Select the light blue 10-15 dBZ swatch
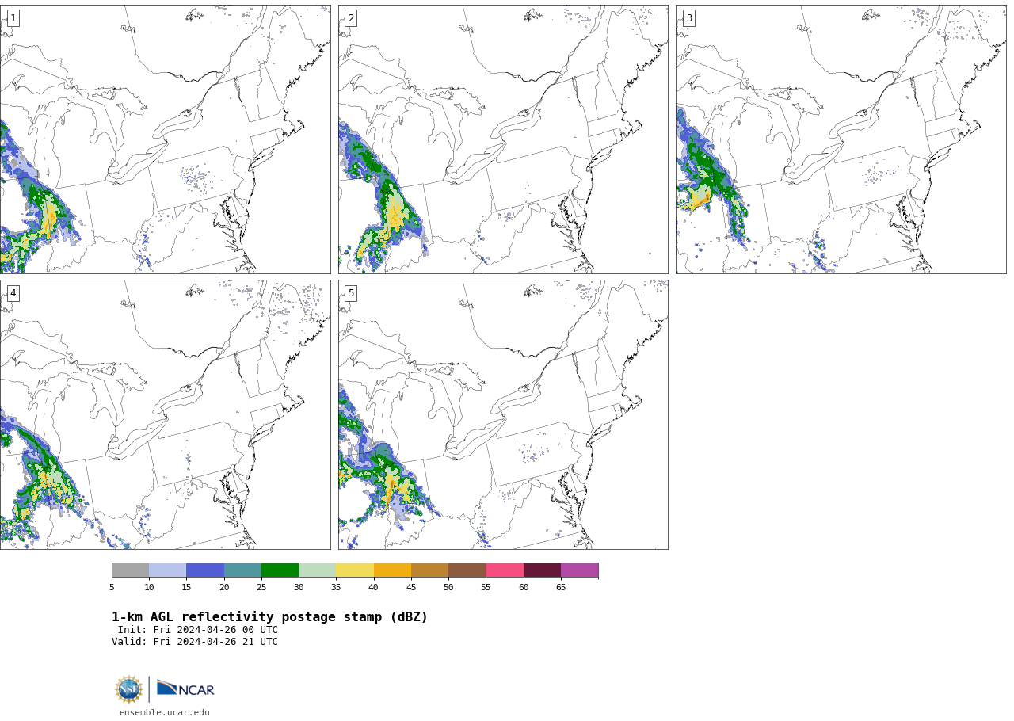Image resolution: width=1014 pixels, height=721 pixels. (168, 570)
